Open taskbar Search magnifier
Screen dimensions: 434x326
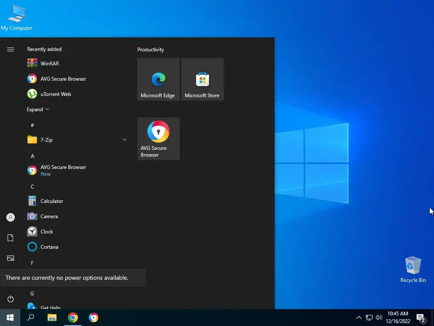pos(31,318)
